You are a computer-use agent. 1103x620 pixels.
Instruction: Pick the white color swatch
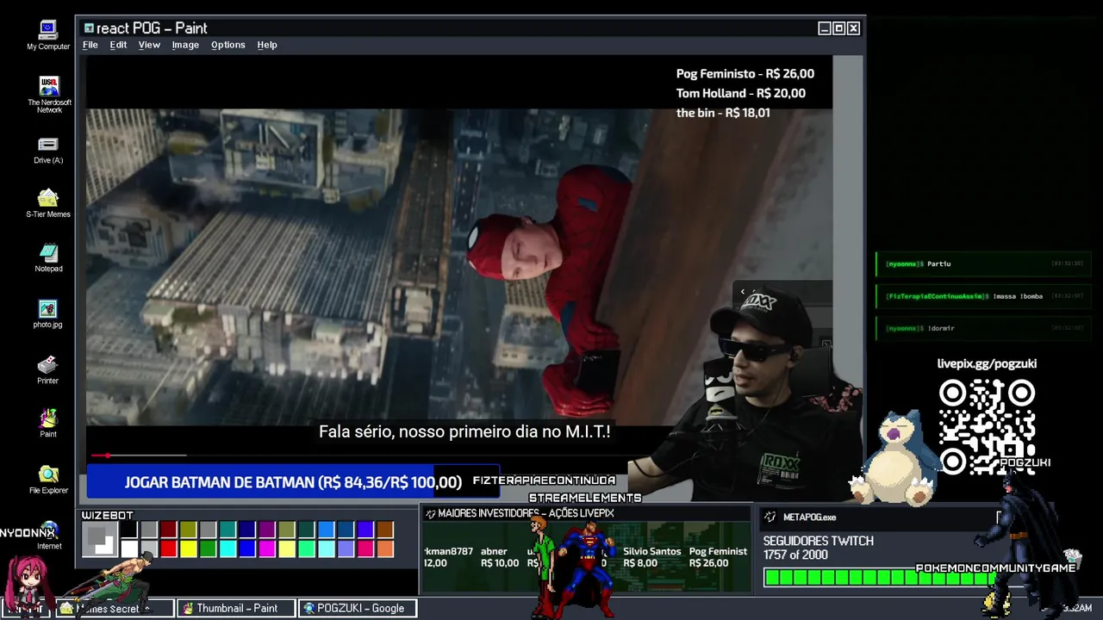click(128, 549)
